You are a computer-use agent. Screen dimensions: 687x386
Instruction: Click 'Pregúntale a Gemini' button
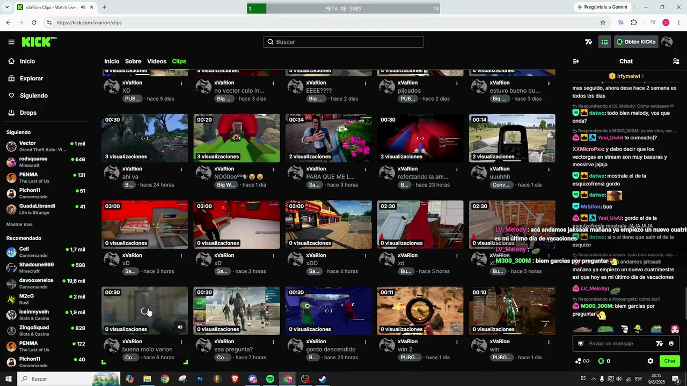pos(602,7)
